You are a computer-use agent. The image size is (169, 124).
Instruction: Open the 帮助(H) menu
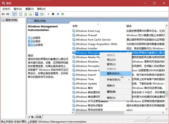(x=41, y=9)
